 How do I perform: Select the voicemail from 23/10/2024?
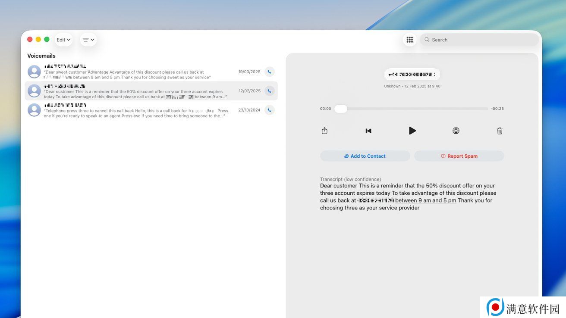(x=138, y=110)
